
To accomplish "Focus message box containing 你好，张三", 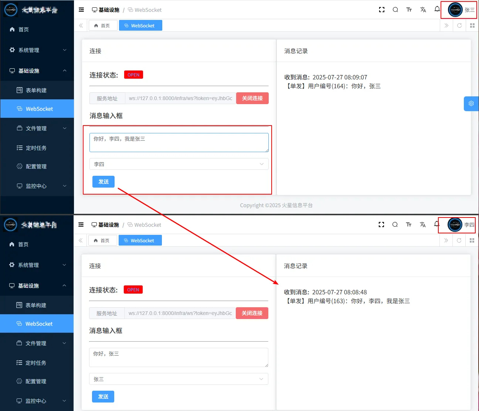I will (x=179, y=357).
